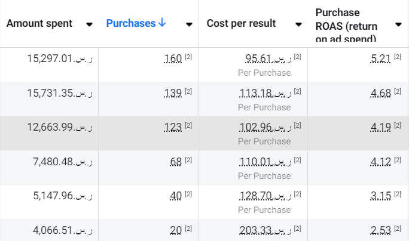Click footnote marker beside 160 purchases
This screenshot has height=241, width=409.
tap(188, 57)
